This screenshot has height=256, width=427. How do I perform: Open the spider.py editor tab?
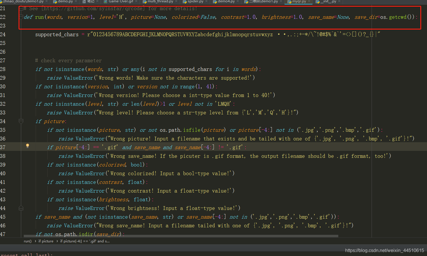[x=195, y=1]
